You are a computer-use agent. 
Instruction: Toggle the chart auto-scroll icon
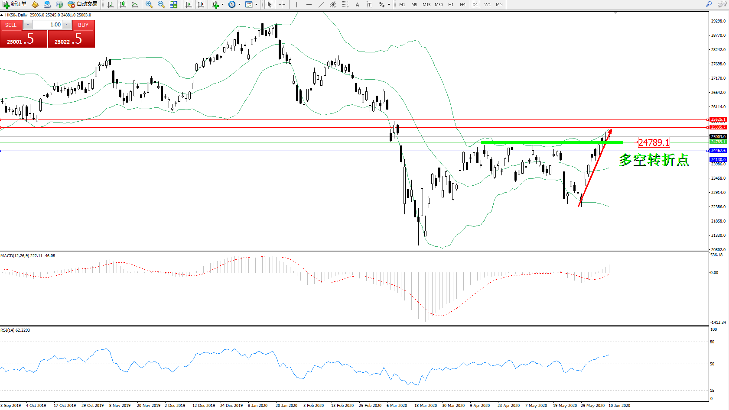point(189,4)
